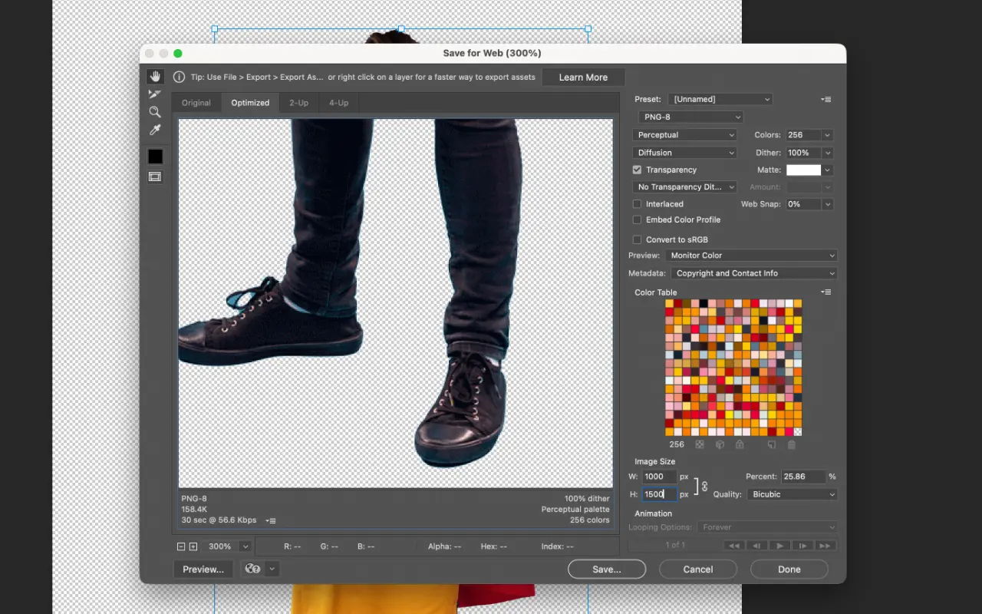982x614 pixels.
Task: Select the Eyedropper tool
Action: coord(155,130)
